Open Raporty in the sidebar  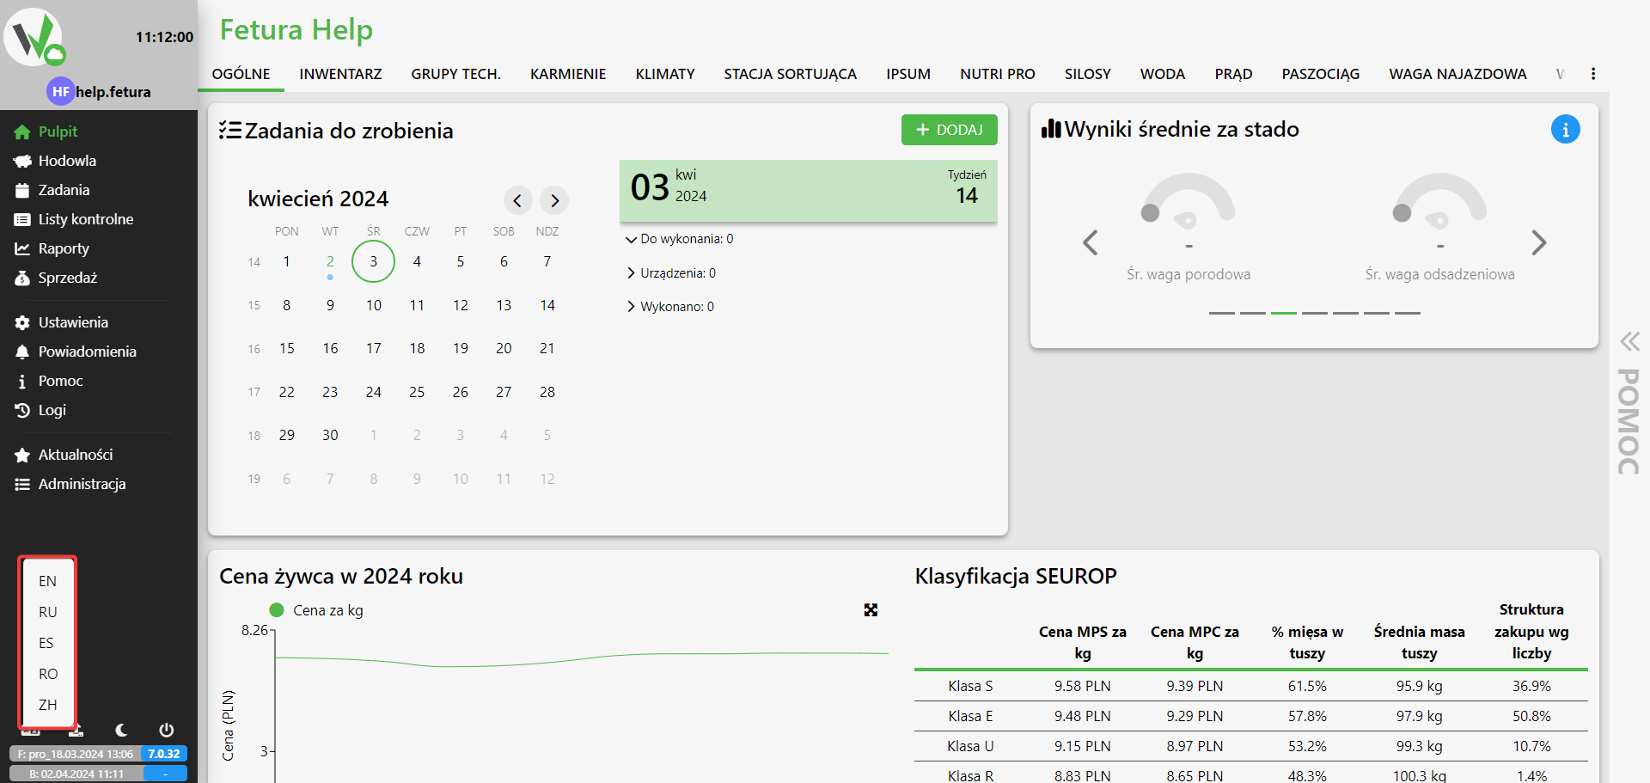[63, 248]
